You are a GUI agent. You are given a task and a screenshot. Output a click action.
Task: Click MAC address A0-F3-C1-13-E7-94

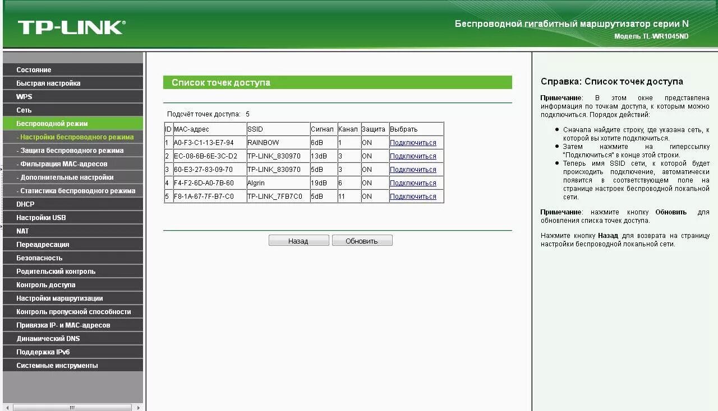click(x=204, y=143)
